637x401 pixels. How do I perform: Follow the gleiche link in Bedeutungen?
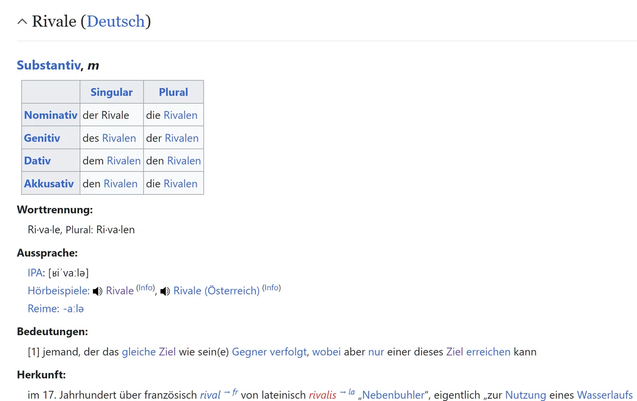tap(139, 352)
